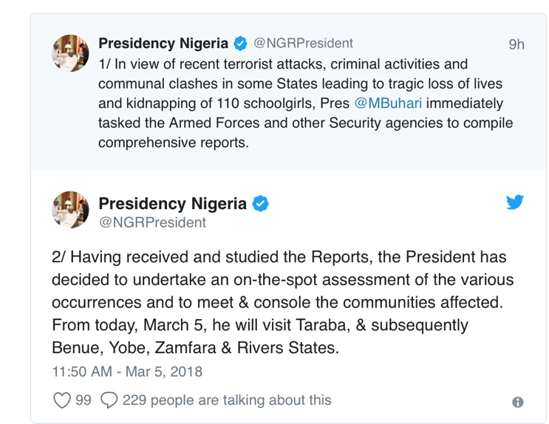Click the reply speech bubble icon
The image size is (549, 424).
109,400
